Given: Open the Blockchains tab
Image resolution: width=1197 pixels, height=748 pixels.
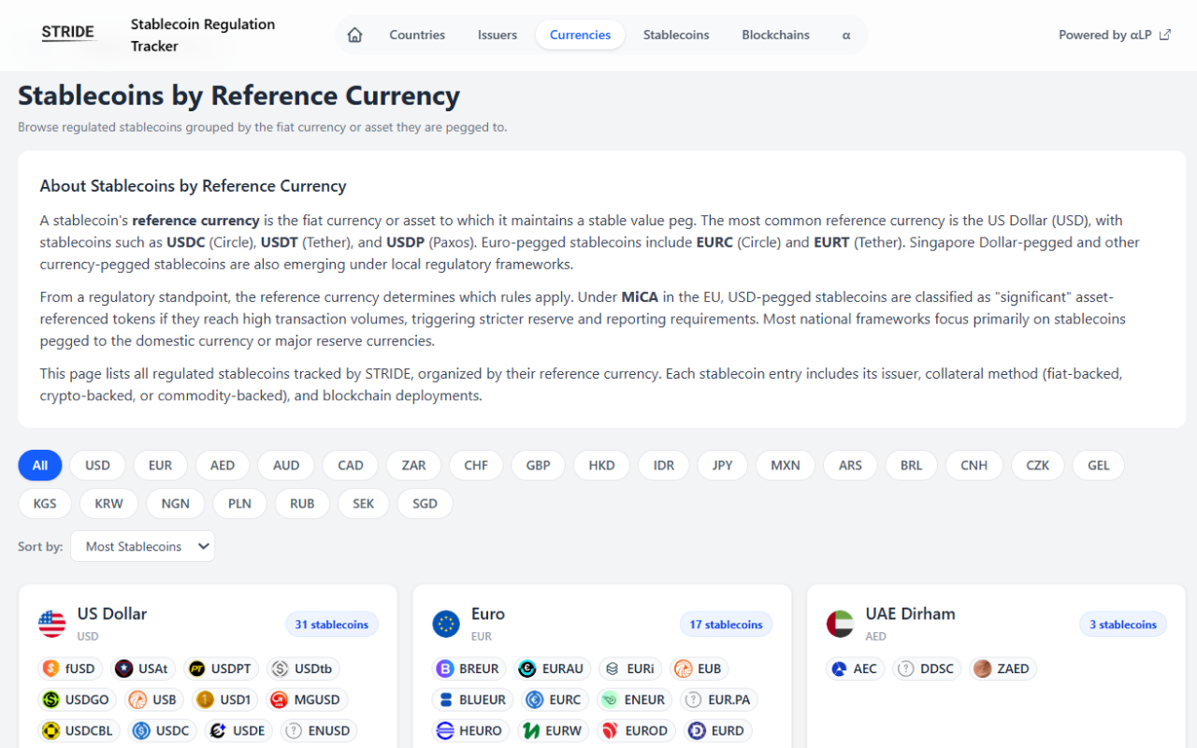Looking at the screenshot, I should (776, 35).
